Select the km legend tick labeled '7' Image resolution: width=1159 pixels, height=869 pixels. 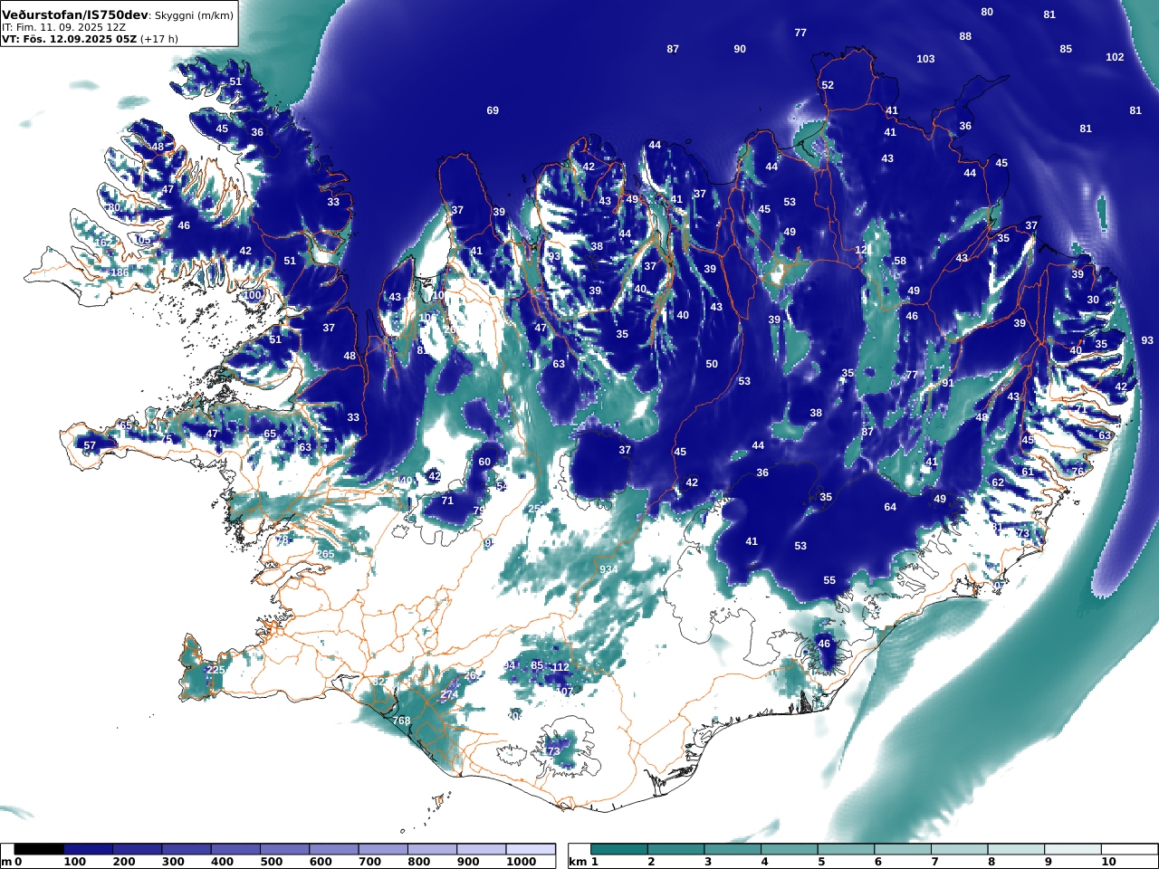(x=934, y=863)
